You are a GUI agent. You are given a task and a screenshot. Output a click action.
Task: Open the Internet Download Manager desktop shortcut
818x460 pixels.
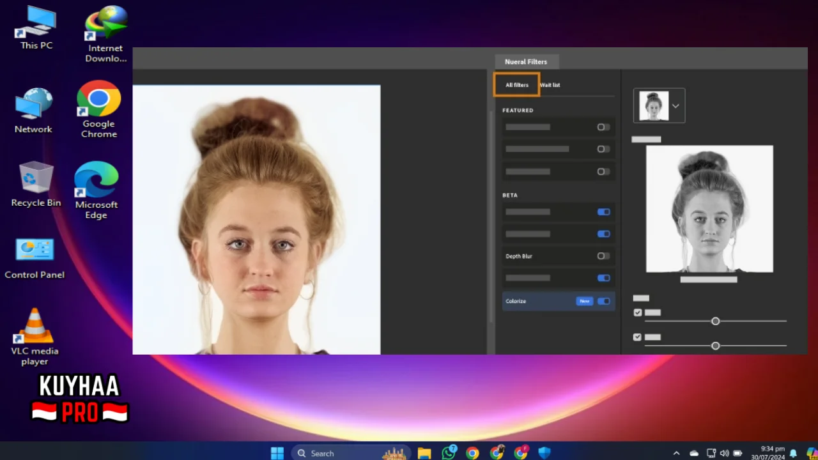106,34
